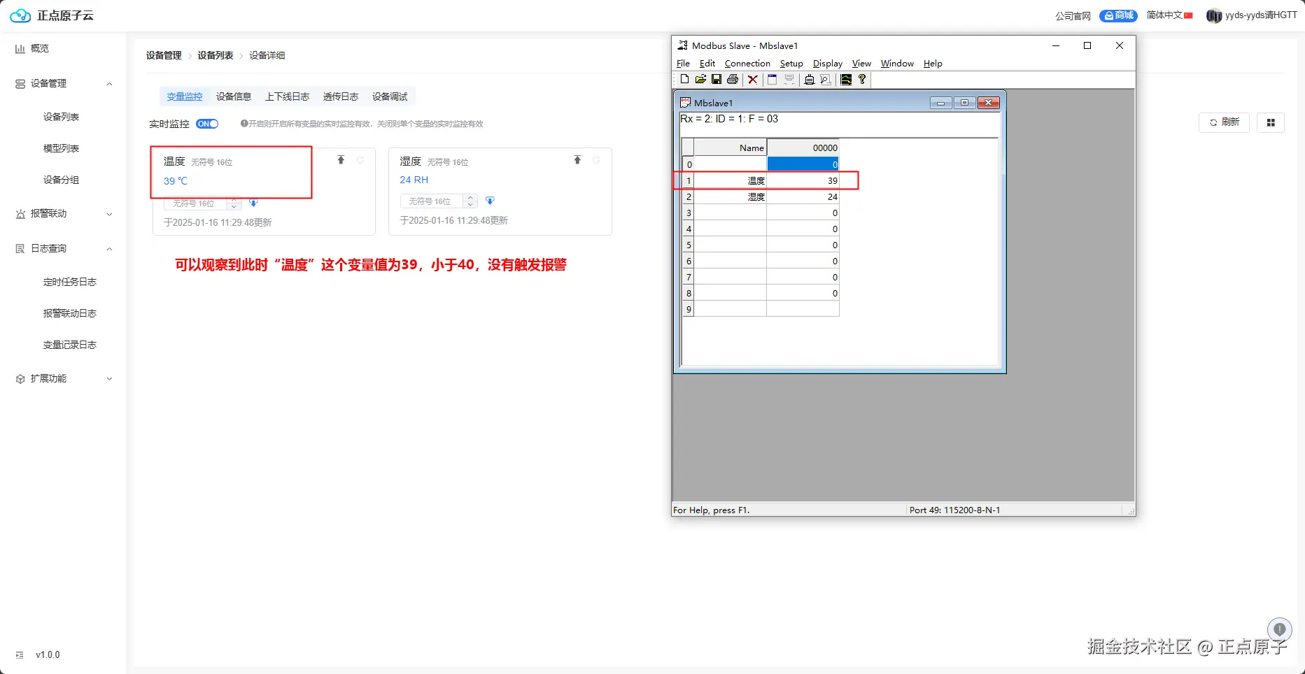Open 概览 overview in sidebar

pos(32,48)
